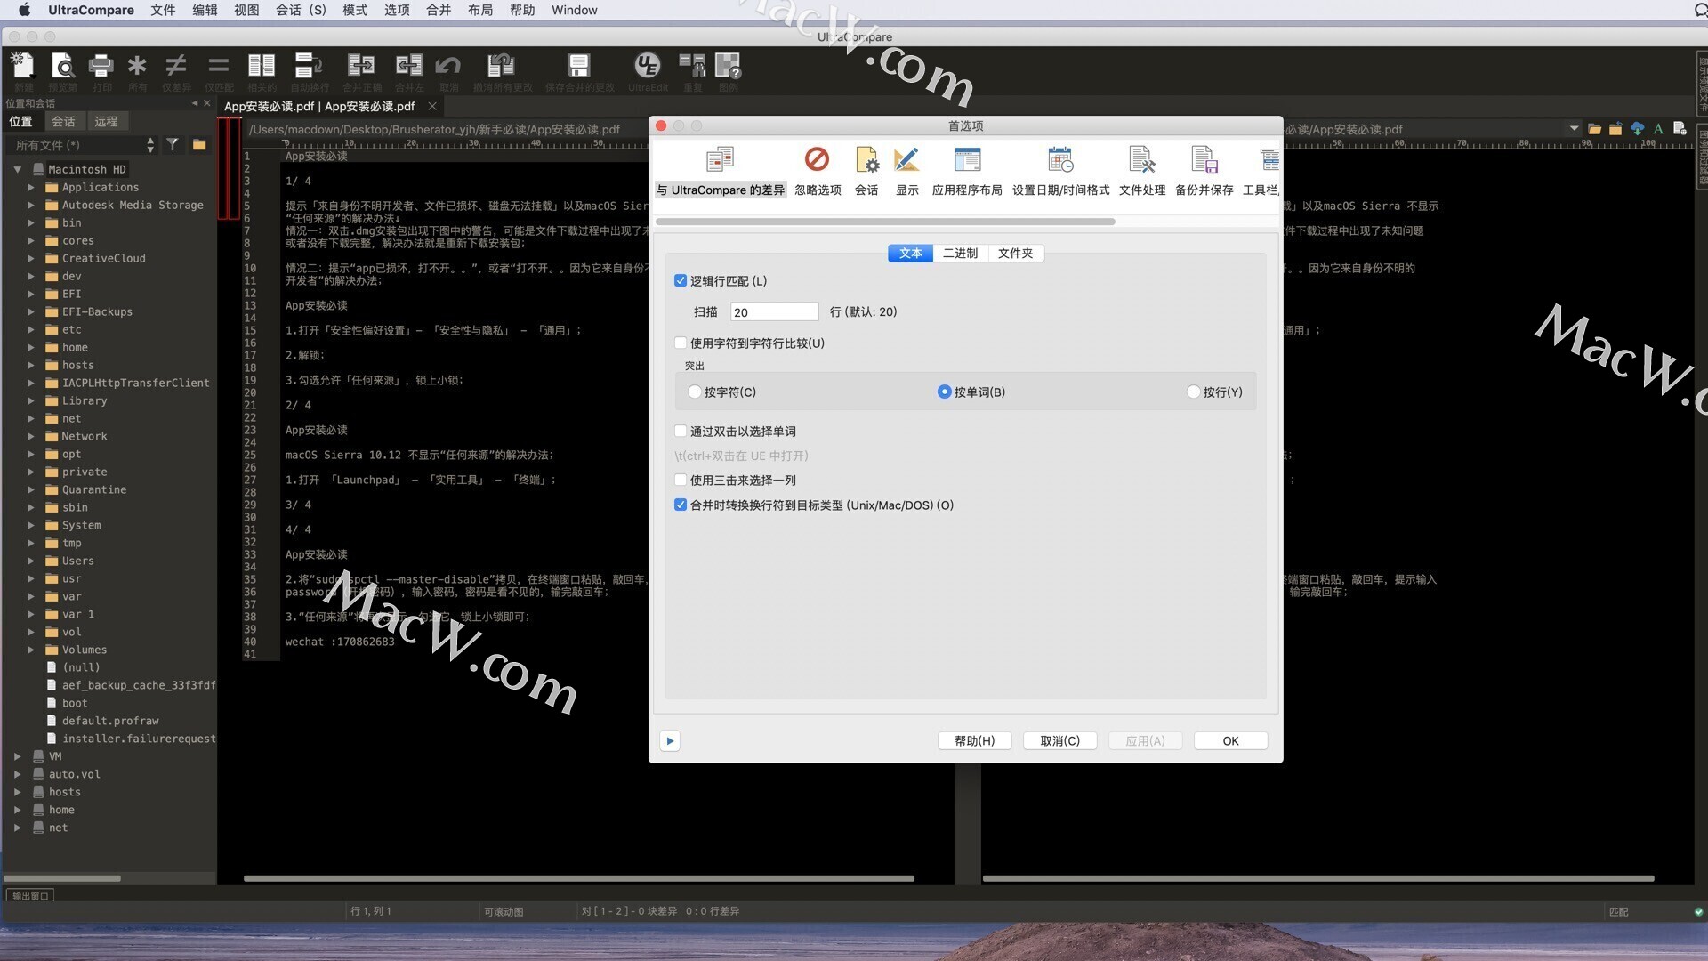Viewport: 1708px width, 961px height.
Task: Open the 图例 legend toolbar icon
Action: point(728,66)
